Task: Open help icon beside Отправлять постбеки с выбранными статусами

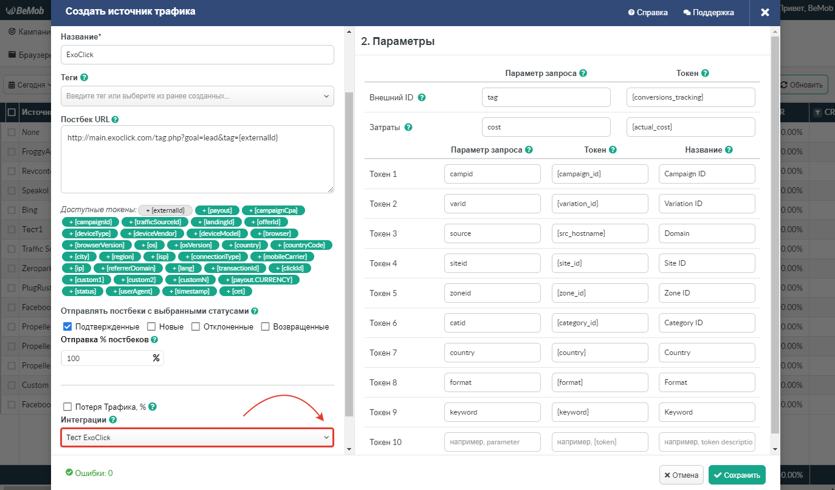Action: pos(255,311)
